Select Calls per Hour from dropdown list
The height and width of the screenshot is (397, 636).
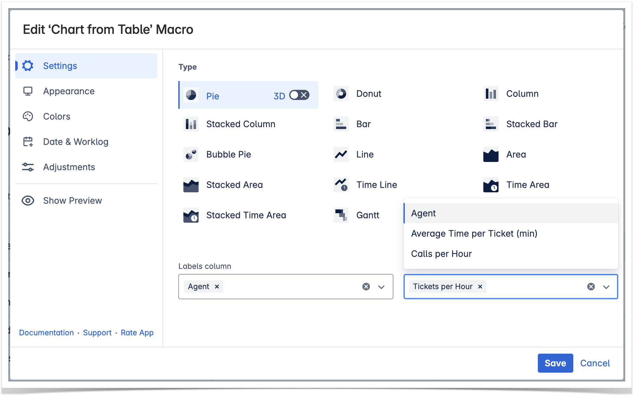click(x=441, y=254)
